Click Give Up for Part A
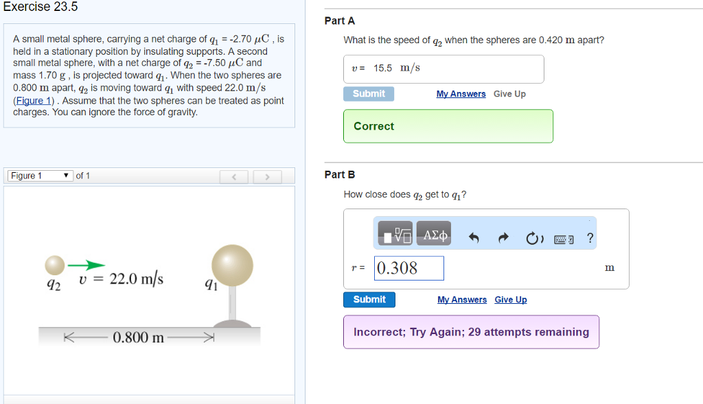The height and width of the screenshot is (404, 703). [x=509, y=93]
